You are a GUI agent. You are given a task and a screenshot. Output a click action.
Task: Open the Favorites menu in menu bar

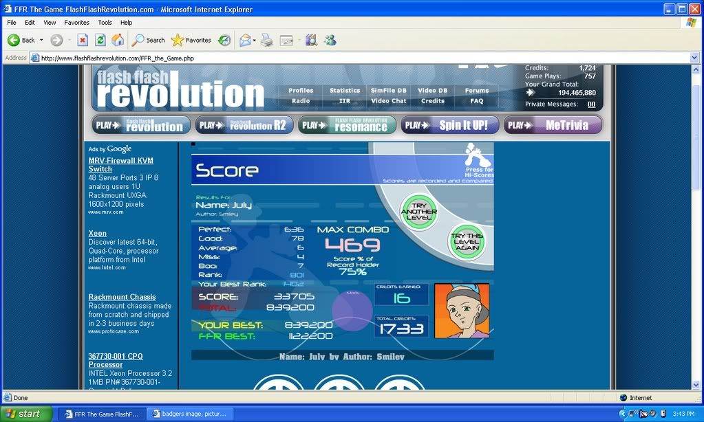(x=76, y=23)
